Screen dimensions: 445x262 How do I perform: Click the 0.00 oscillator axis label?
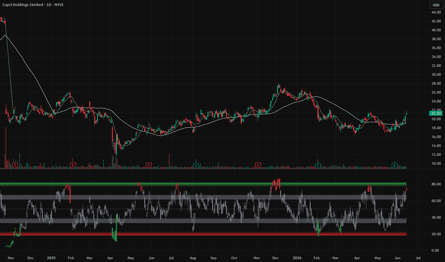coord(435,251)
